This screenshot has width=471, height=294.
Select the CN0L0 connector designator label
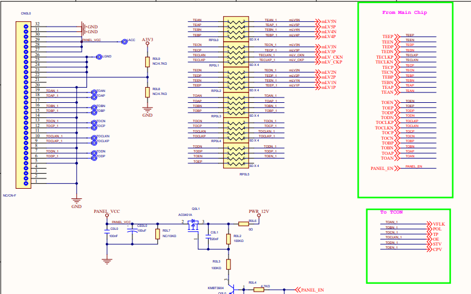[x=26, y=13]
